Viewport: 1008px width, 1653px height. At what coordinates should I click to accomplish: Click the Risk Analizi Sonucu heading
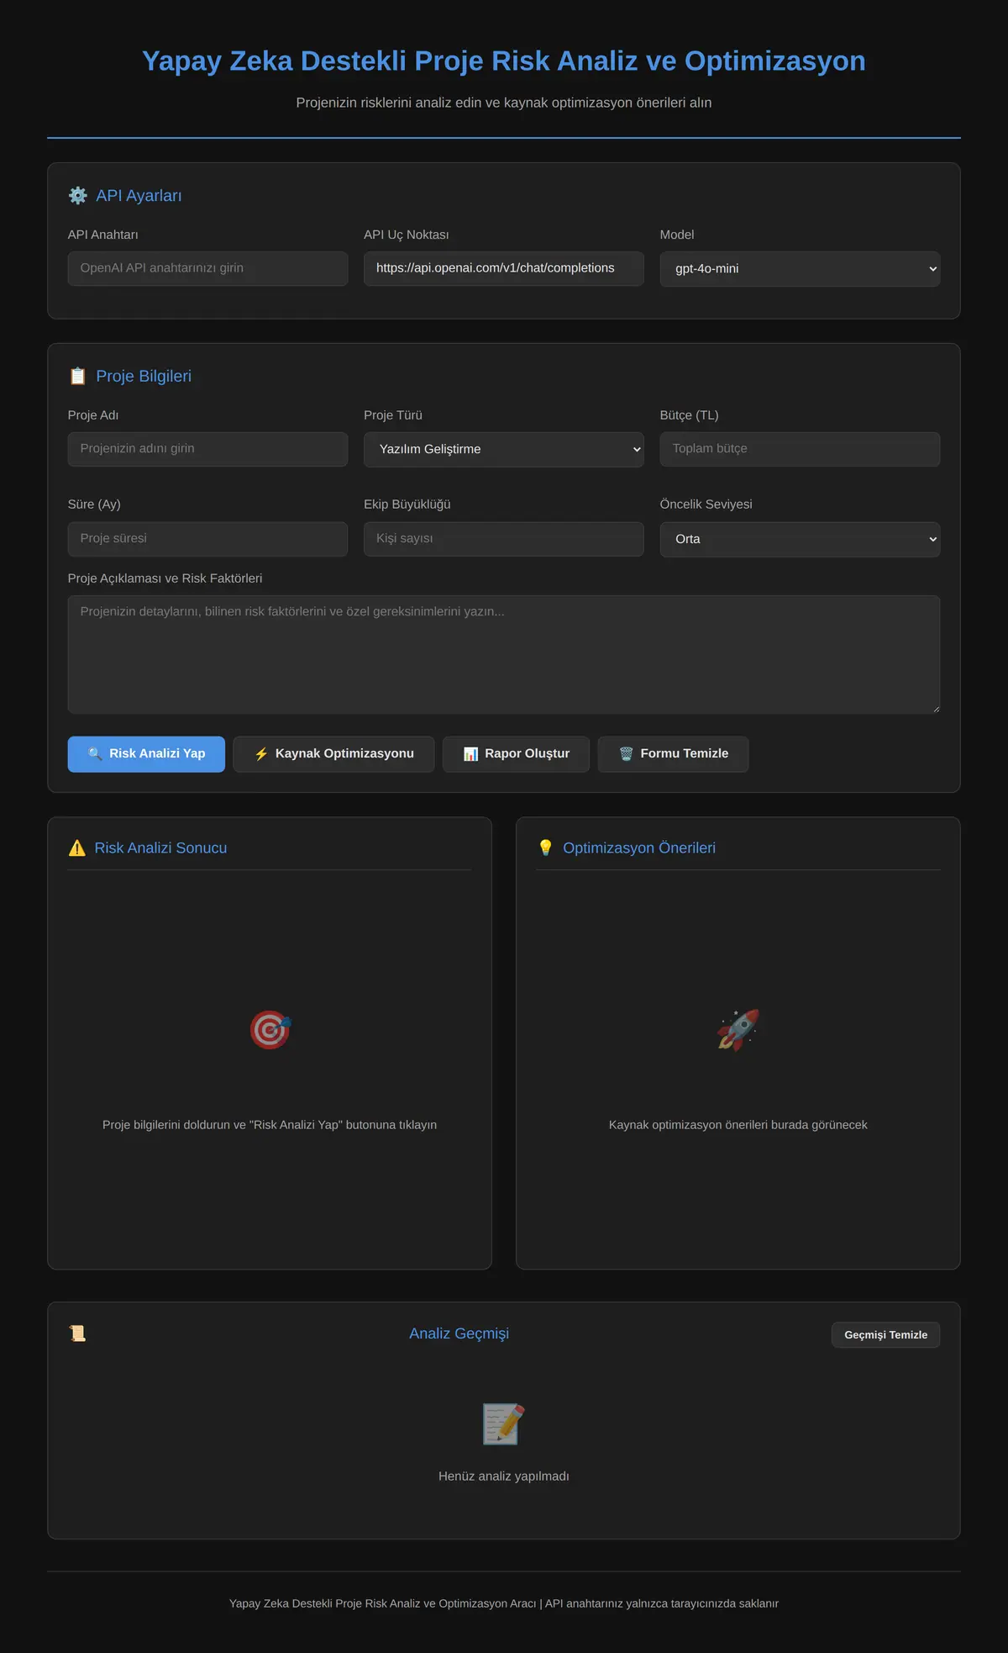(x=160, y=848)
